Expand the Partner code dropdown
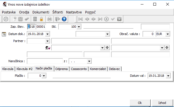 [48, 41]
